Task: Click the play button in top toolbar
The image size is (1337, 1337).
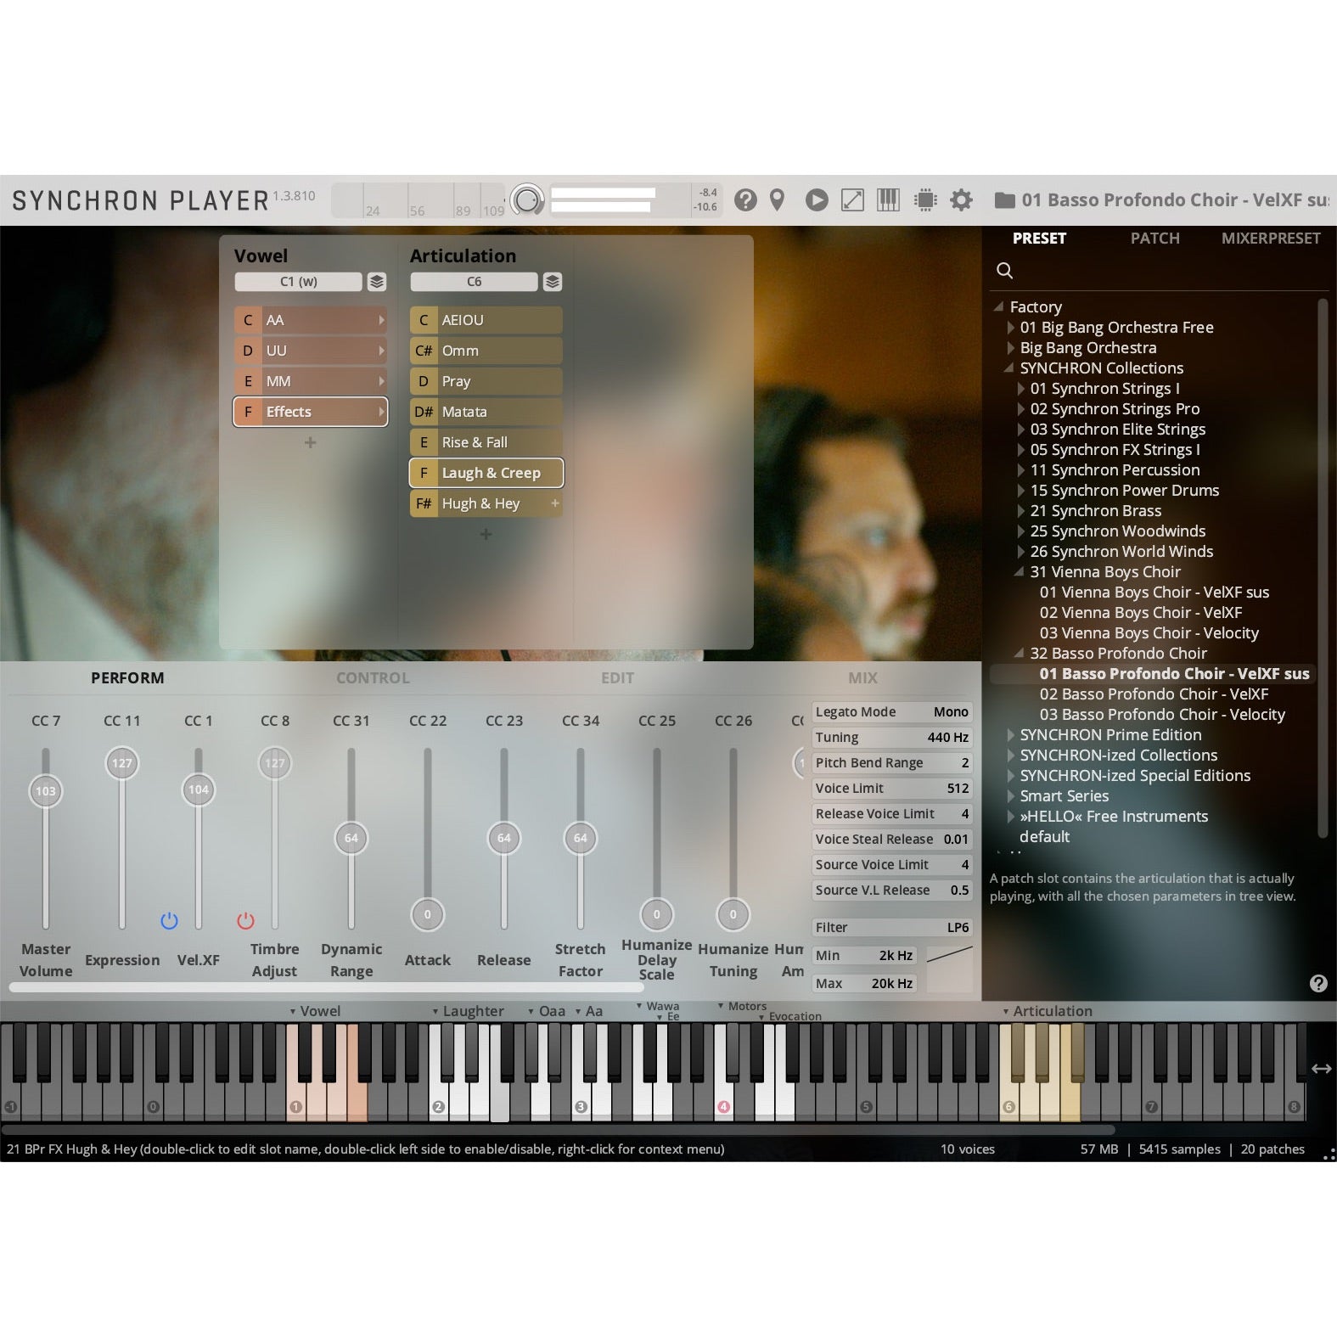Action: pos(817,200)
